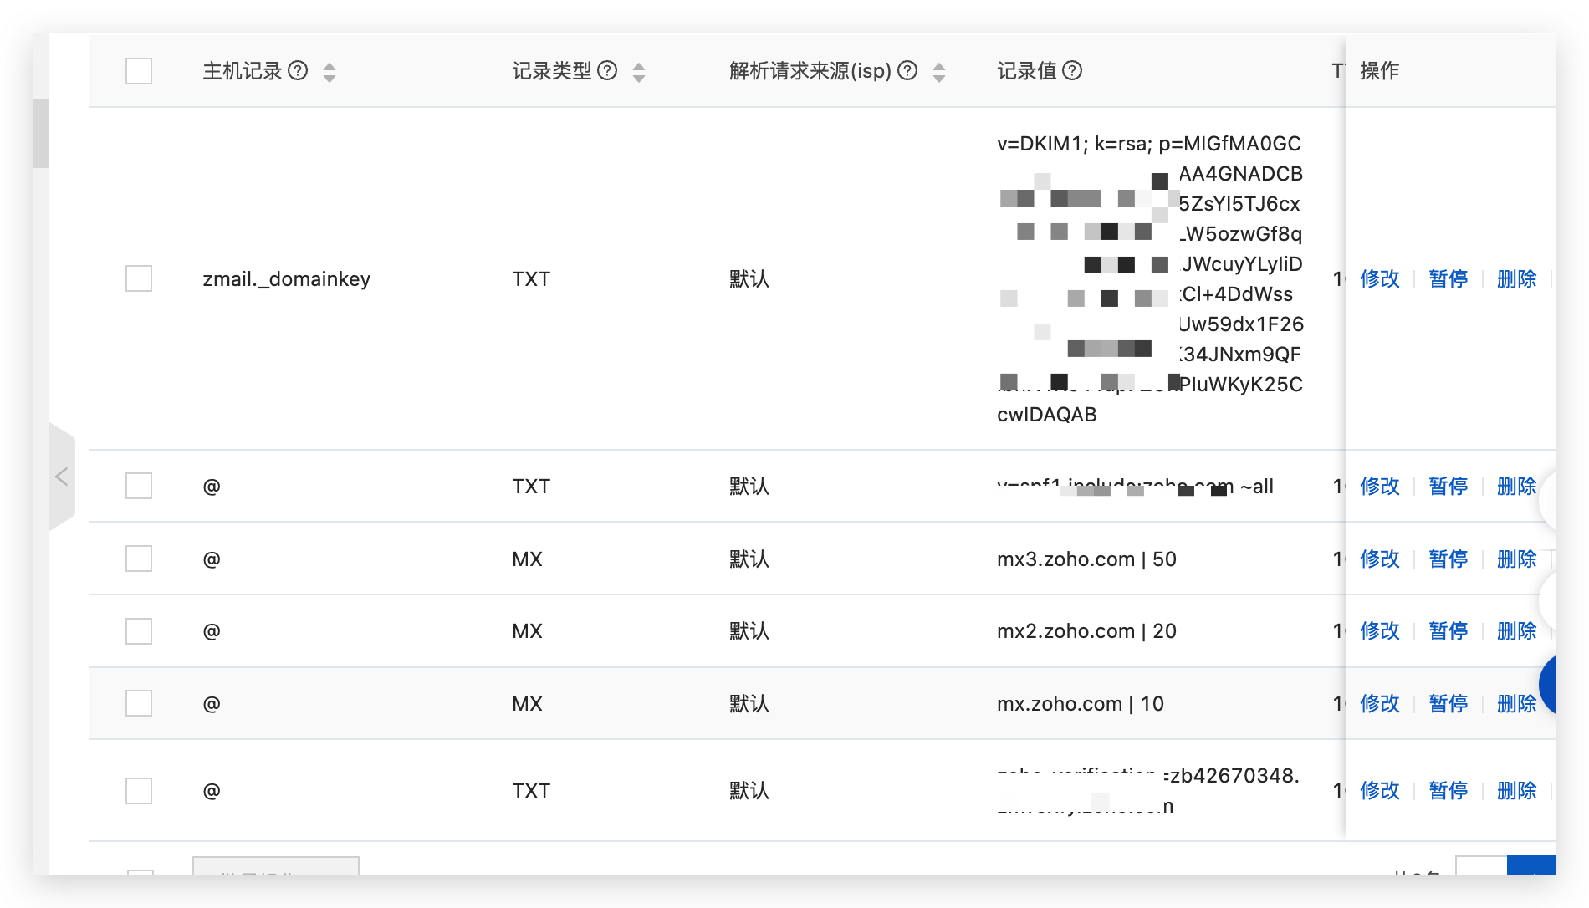Click 暂停 for the spf TXT record

coord(1448,486)
